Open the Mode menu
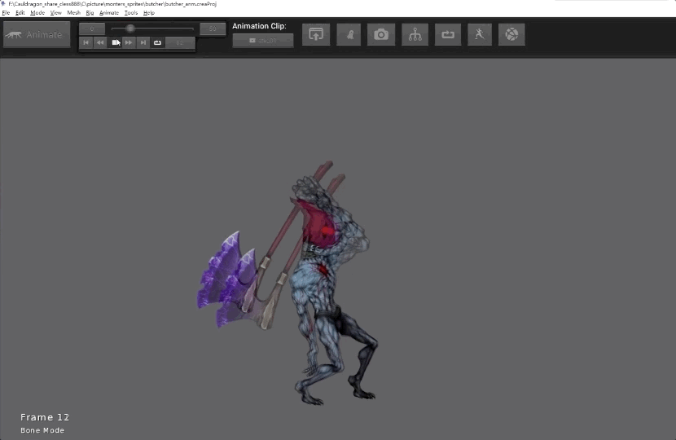The width and height of the screenshot is (676, 440). point(37,13)
